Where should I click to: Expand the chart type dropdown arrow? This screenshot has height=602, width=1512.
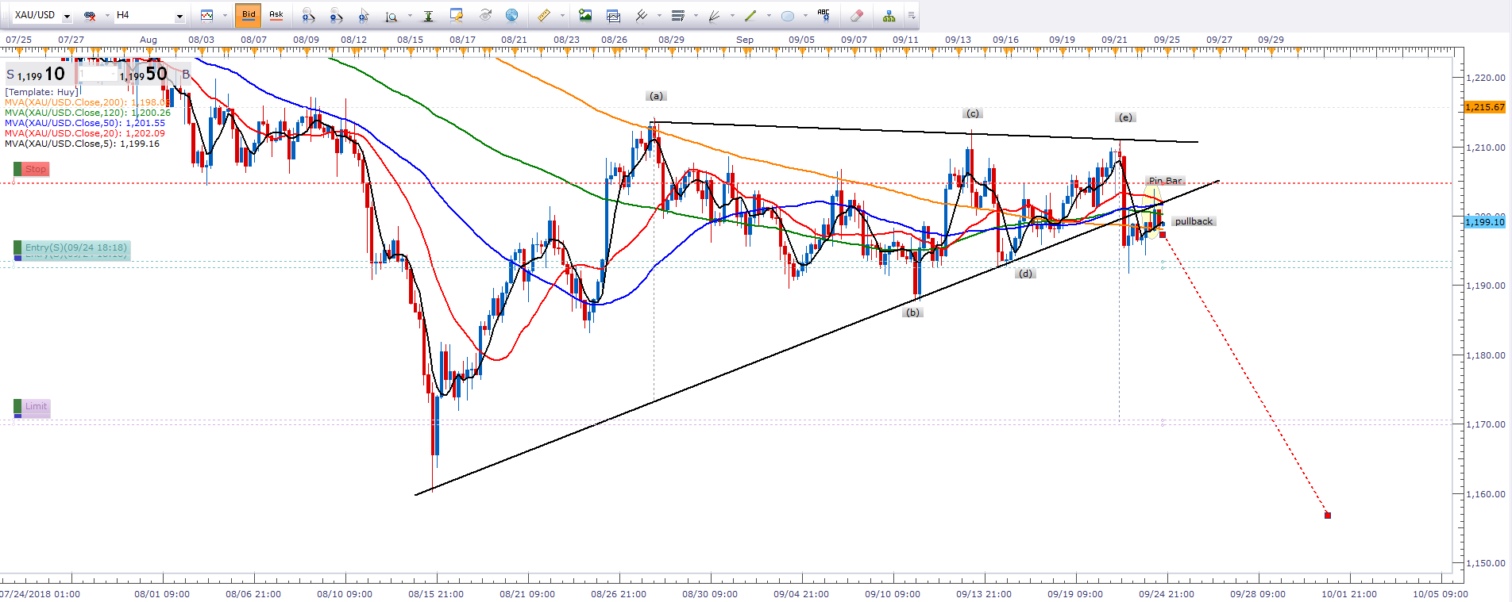coord(225,15)
